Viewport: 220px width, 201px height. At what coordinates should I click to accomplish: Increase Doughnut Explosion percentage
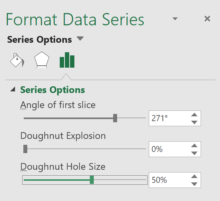click(x=194, y=146)
